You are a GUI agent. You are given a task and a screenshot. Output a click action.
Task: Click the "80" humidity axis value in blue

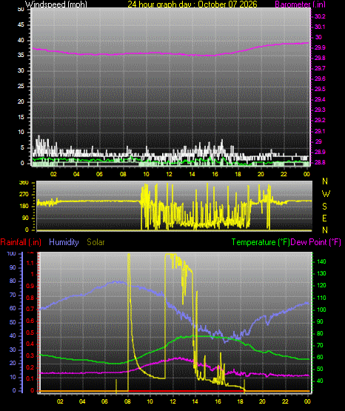coord(13,281)
